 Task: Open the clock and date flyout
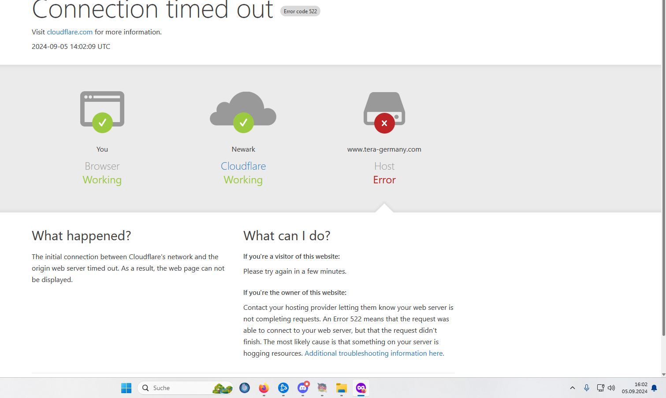point(634,388)
